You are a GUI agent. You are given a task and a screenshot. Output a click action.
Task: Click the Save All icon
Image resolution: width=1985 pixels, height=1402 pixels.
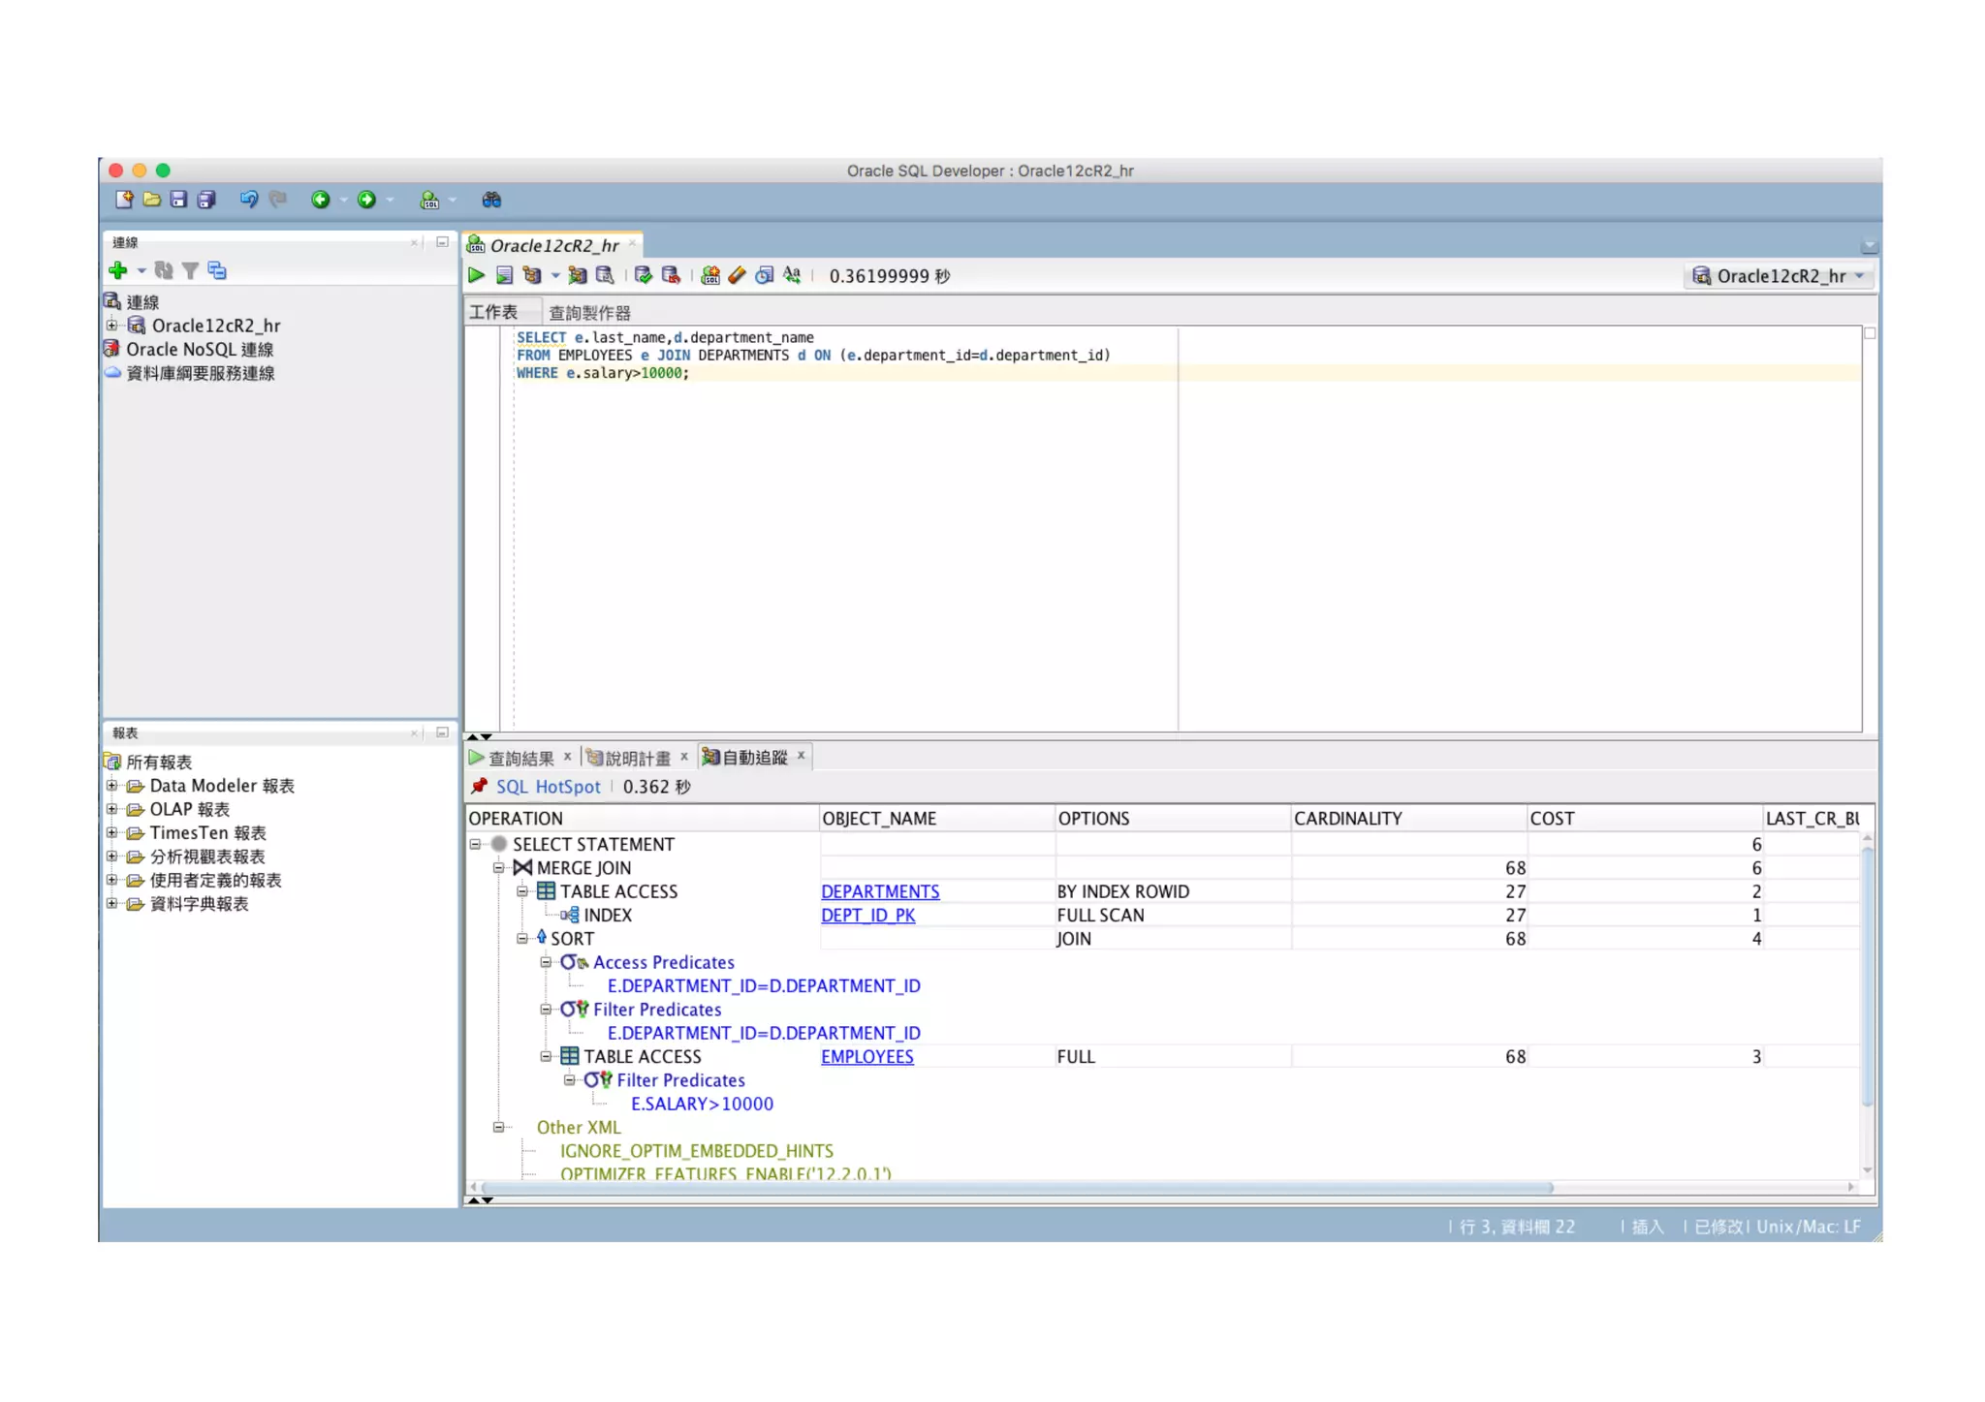click(x=206, y=200)
